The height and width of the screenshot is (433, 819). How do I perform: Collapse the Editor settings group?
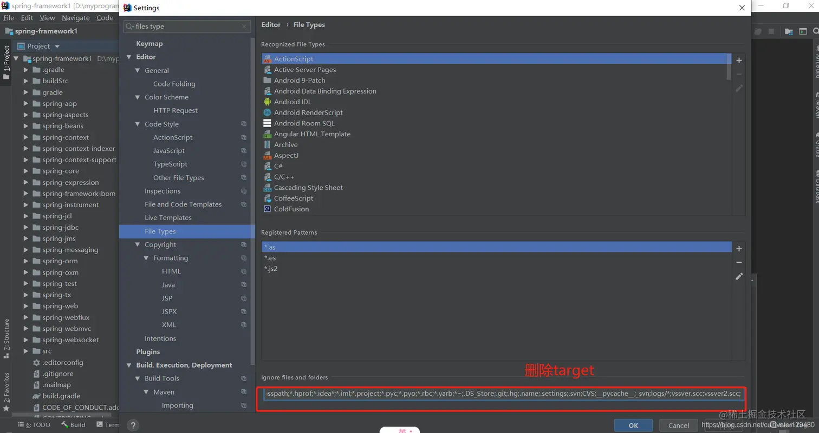pyautogui.click(x=129, y=57)
